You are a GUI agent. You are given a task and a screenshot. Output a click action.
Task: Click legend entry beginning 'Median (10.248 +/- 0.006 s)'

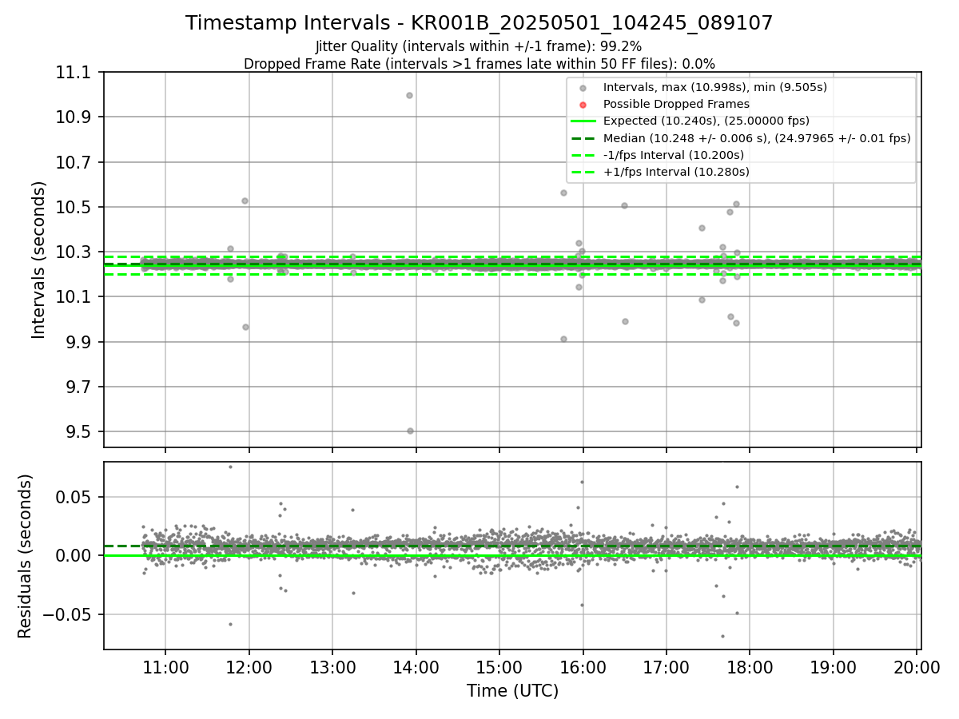tap(757, 137)
